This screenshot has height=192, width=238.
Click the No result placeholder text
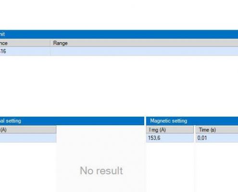[x=101, y=170]
